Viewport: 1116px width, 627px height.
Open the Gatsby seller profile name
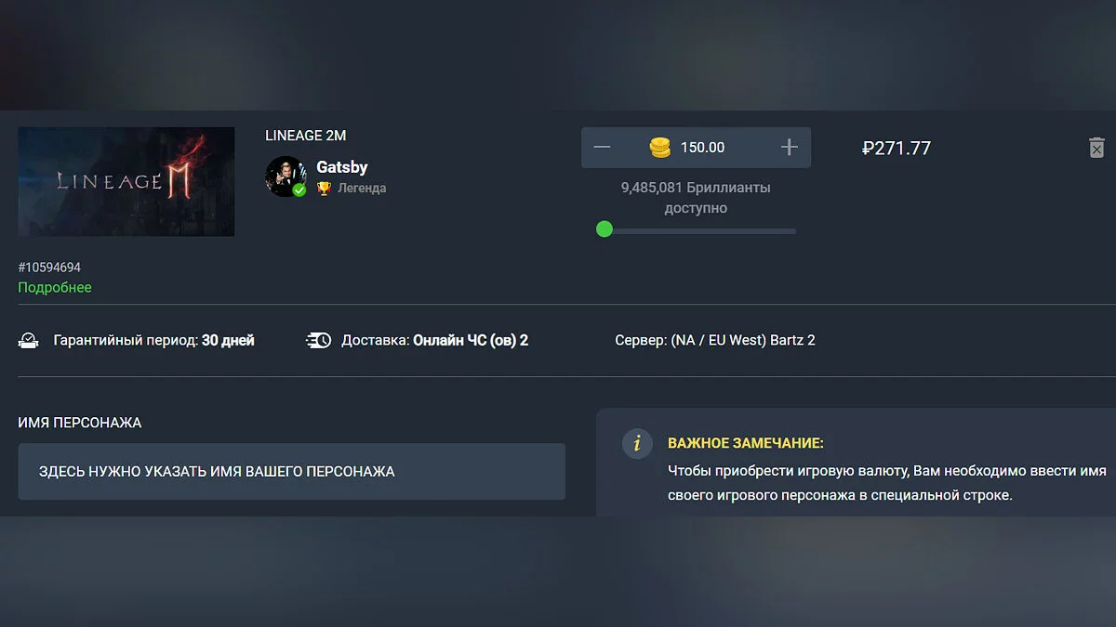pyautogui.click(x=342, y=167)
